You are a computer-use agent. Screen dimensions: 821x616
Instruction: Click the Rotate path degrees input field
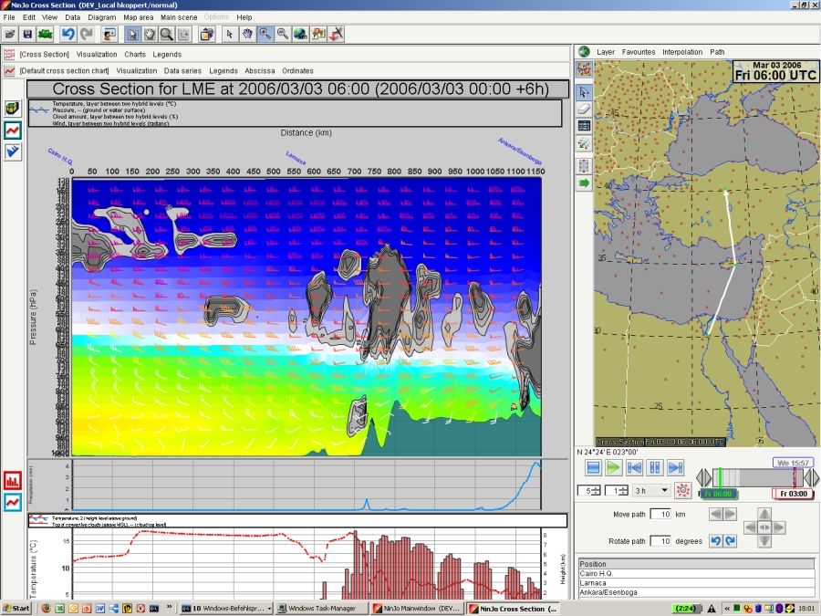660,541
